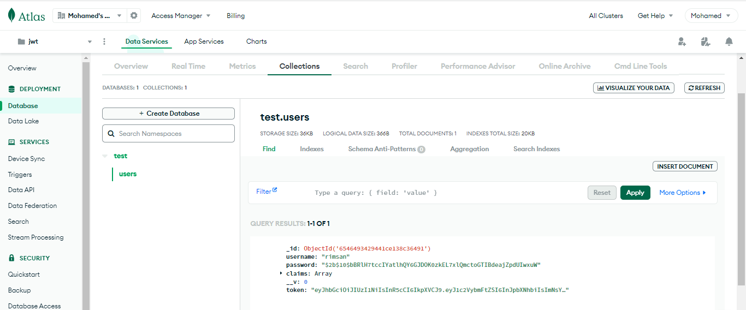Click the MongoDB Atlas leaf logo

(12, 15)
